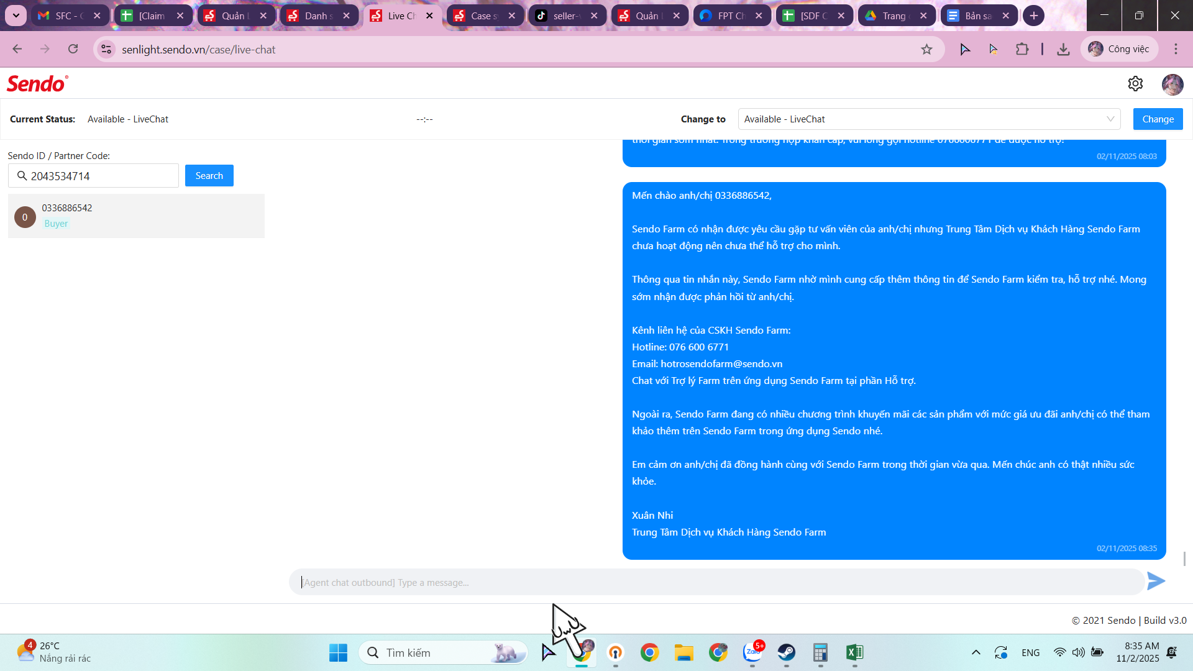Reload the current page

click(x=73, y=50)
